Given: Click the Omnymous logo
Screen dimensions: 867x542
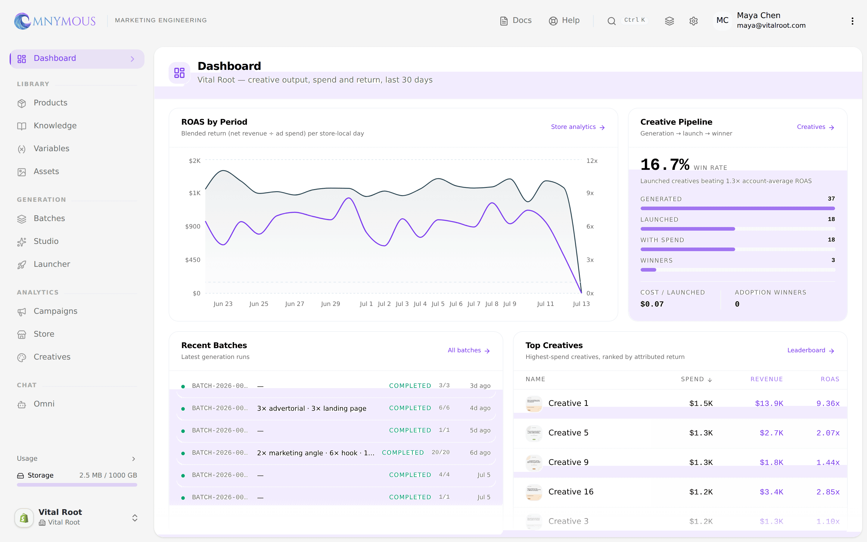Looking at the screenshot, I should pyautogui.click(x=55, y=21).
